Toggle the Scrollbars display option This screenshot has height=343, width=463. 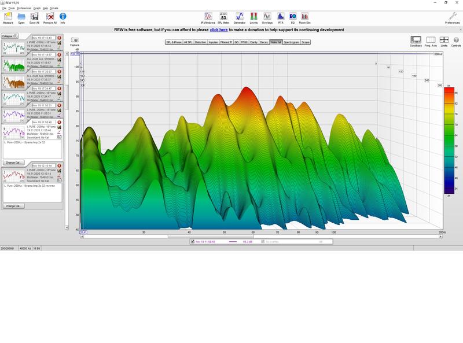pos(416,41)
